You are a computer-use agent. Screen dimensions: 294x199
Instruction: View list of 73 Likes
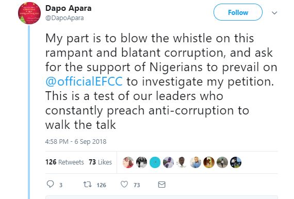coord(100,162)
